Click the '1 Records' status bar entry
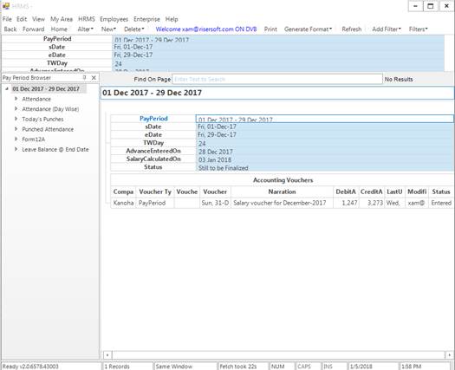This screenshot has width=455, height=370. [x=127, y=367]
